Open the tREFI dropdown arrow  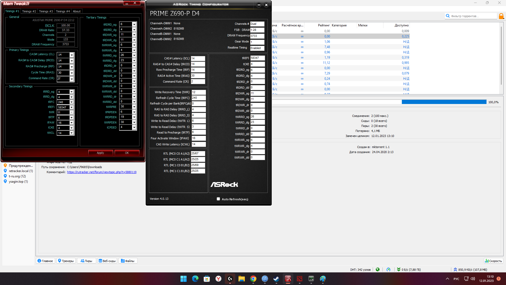(x=71, y=107)
